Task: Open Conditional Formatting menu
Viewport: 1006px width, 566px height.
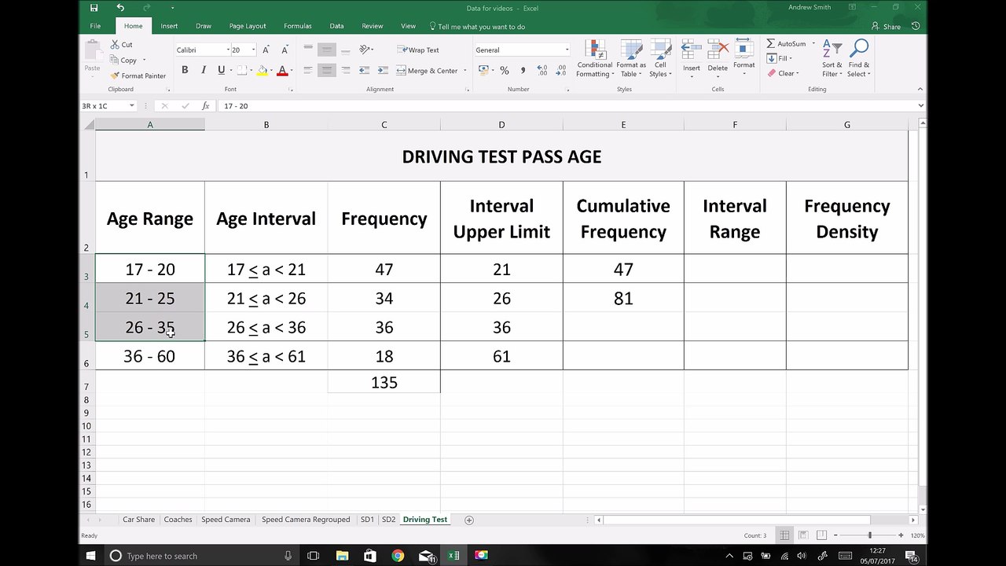Action: [594, 58]
